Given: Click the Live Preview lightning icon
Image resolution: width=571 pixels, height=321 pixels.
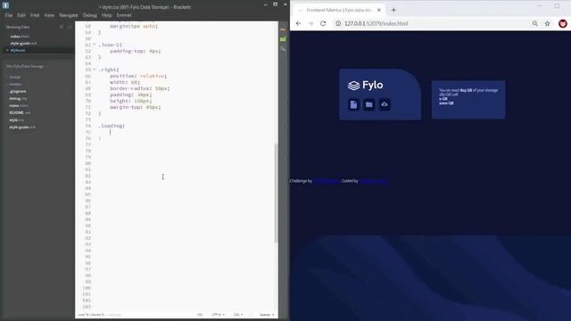Looking at the screenshot, I should tap(283, 29).
